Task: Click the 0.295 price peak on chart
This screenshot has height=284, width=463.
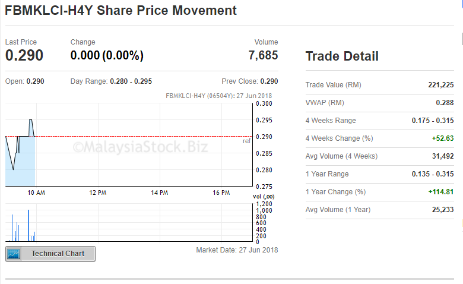Action: [x=31, y=120]
